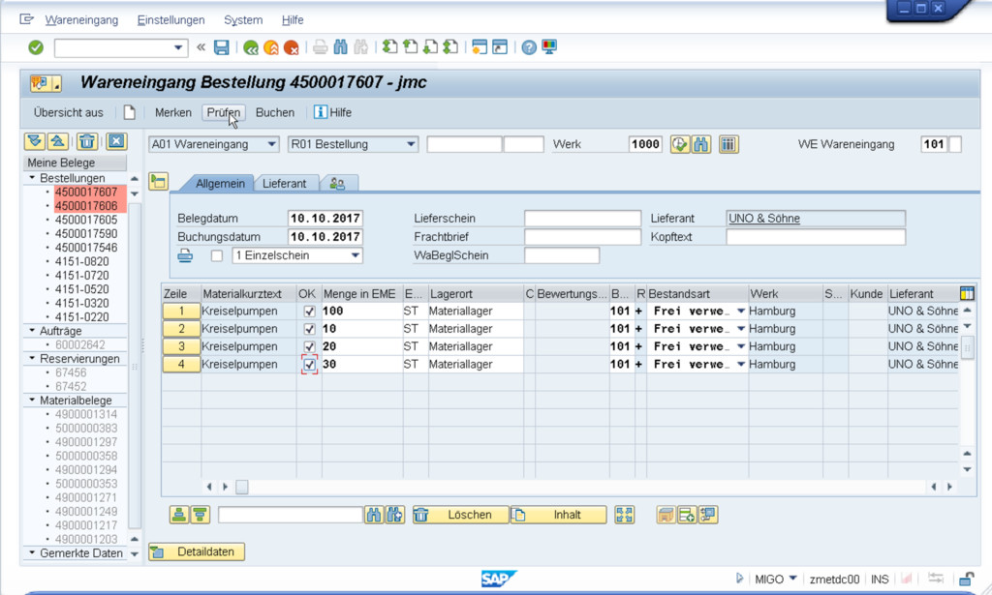Click the table's horizontal scrollbar thumb
The image size is (992, 595).
(x=242, y=487)
